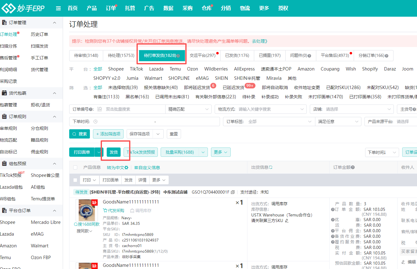The width and height of the screenshot is (417, 269).
Task: Tick the select-all checkbox beside 产品信息
Action: tap(75, 167)
